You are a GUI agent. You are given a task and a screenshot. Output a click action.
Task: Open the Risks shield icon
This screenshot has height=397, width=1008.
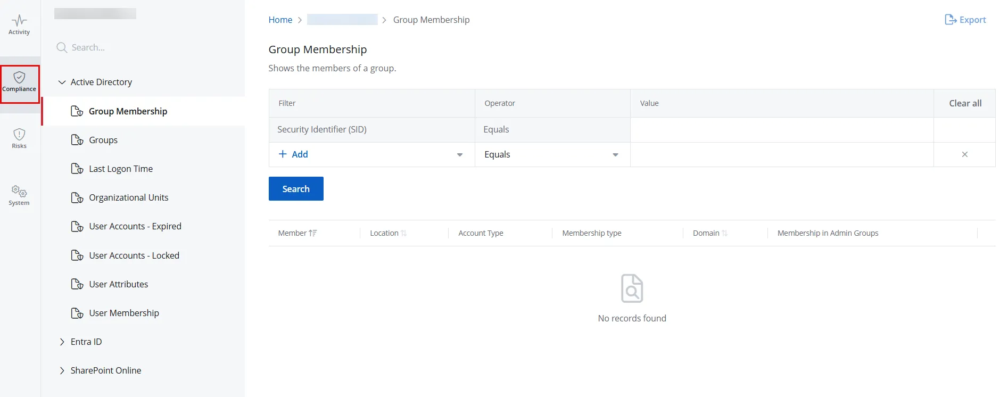coord(19,135)
